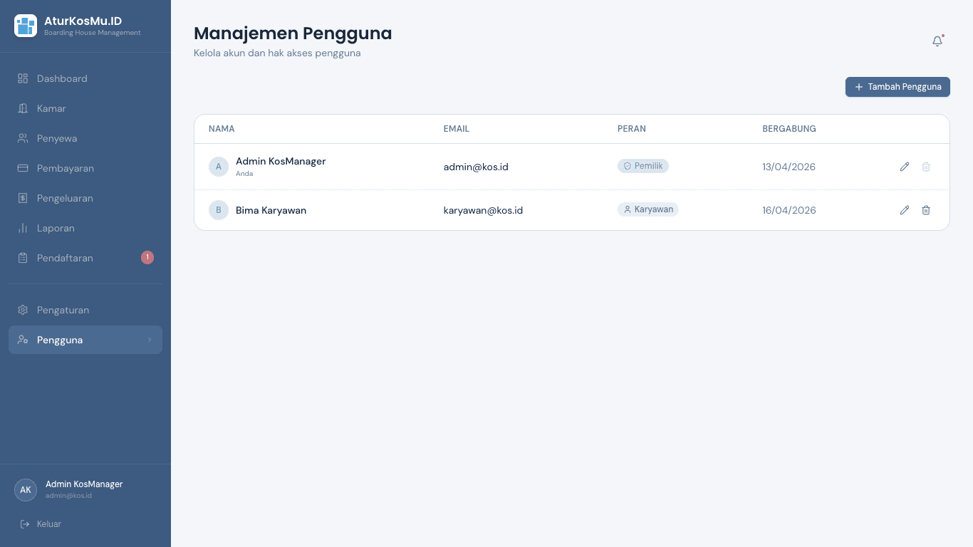Image resolution: width=973 pixels, height=547 pixels.
Task: Log out using Keluar
Action: [x=41, y=523]
